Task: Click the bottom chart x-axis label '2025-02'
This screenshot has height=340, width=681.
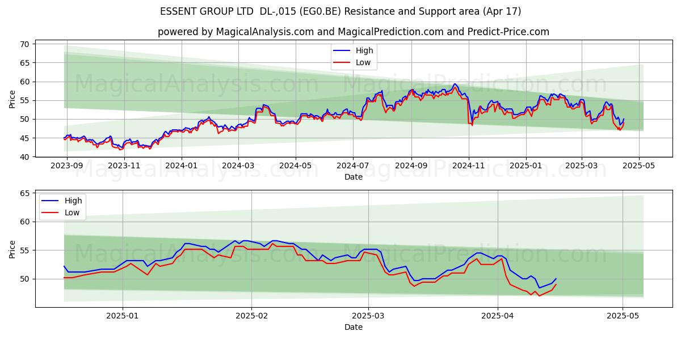Action: (x=251, y=316)
